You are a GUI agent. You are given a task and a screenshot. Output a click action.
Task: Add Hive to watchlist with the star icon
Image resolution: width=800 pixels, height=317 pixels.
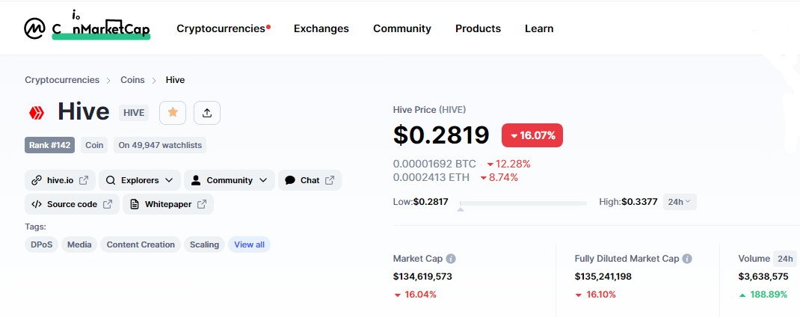click(173, 112)
